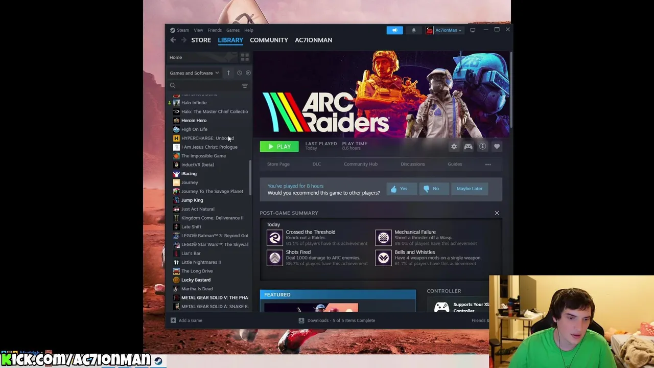Open the Help menu

pyautogui.click(x=248, y=30)
